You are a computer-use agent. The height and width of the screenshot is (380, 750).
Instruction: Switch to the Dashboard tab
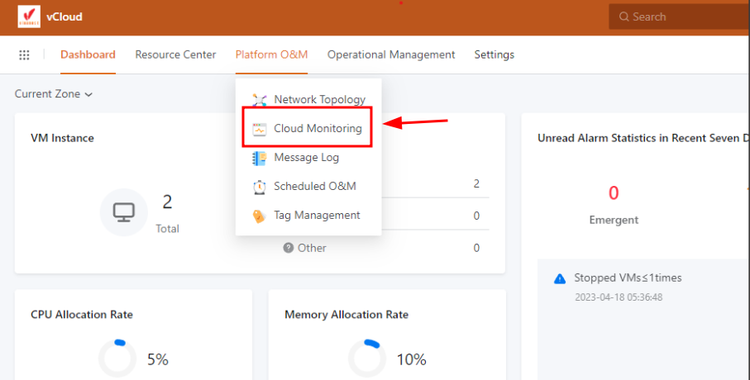pyautogui.click(x=88, y=55)
